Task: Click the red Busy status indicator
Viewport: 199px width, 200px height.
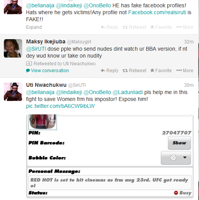Action: coord(176,193)
